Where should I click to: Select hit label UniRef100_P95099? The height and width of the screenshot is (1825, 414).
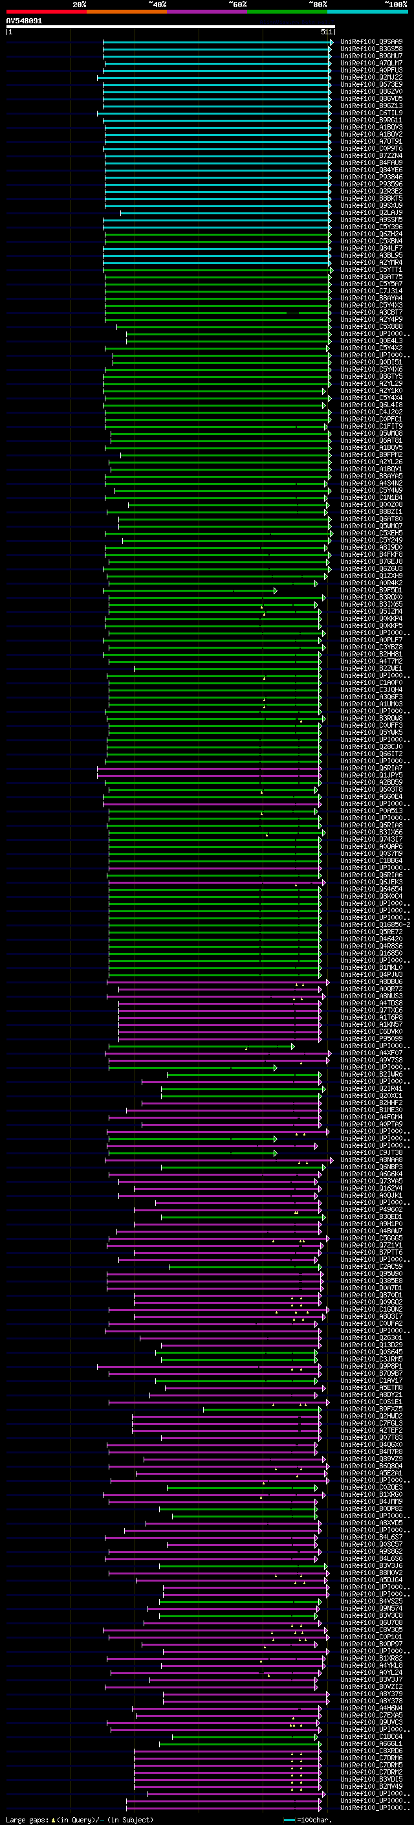pos(371,1038)
